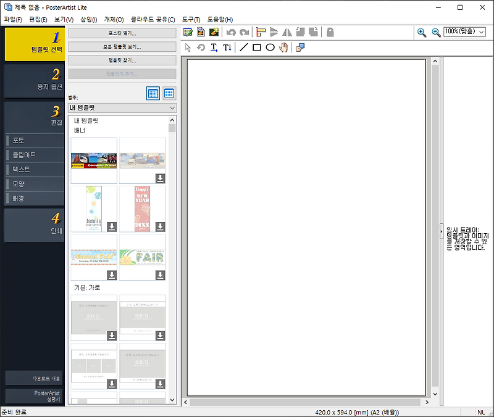Select the horizontal text tool
The width and height of the screenshot is (494, 417).
(x=214, y=47)
